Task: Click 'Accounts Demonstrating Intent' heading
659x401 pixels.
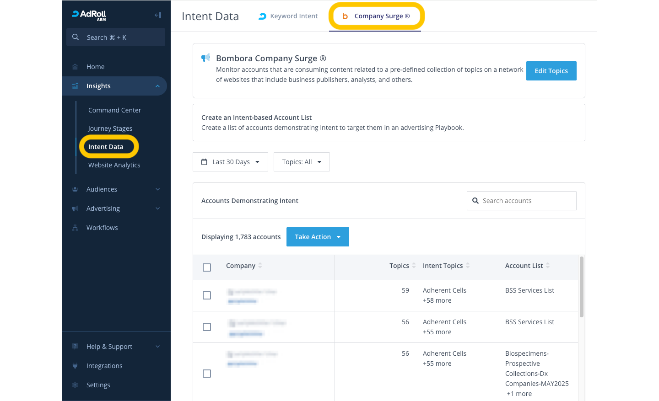Action: click(x=250, y=201)
